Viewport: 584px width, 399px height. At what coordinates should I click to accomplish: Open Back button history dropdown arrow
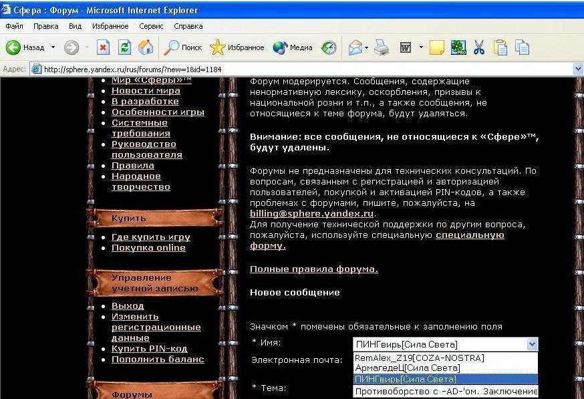point(53,47)
